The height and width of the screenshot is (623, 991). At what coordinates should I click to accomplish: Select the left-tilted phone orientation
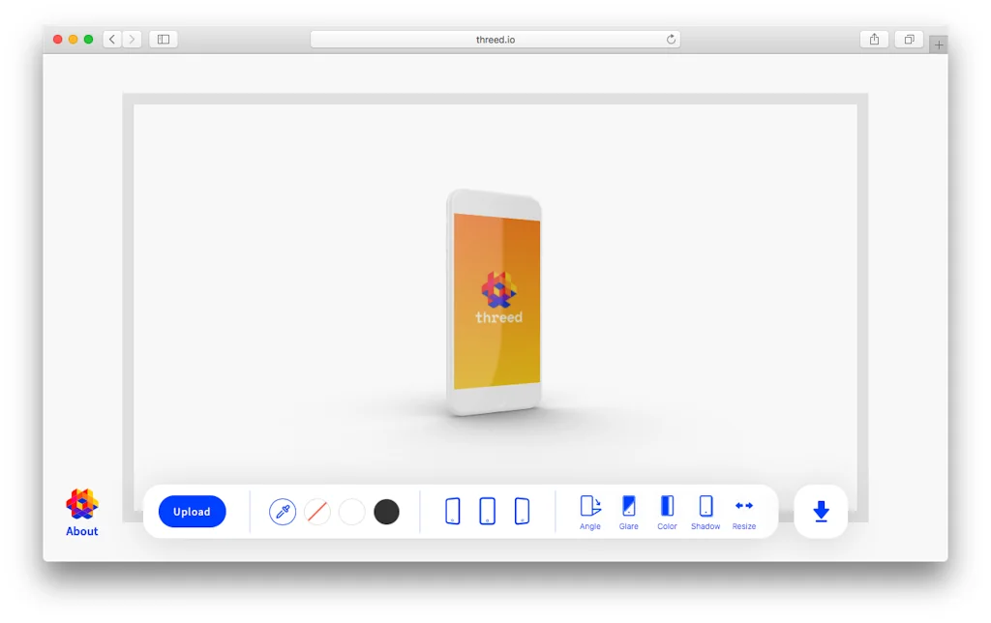point(452,511)
